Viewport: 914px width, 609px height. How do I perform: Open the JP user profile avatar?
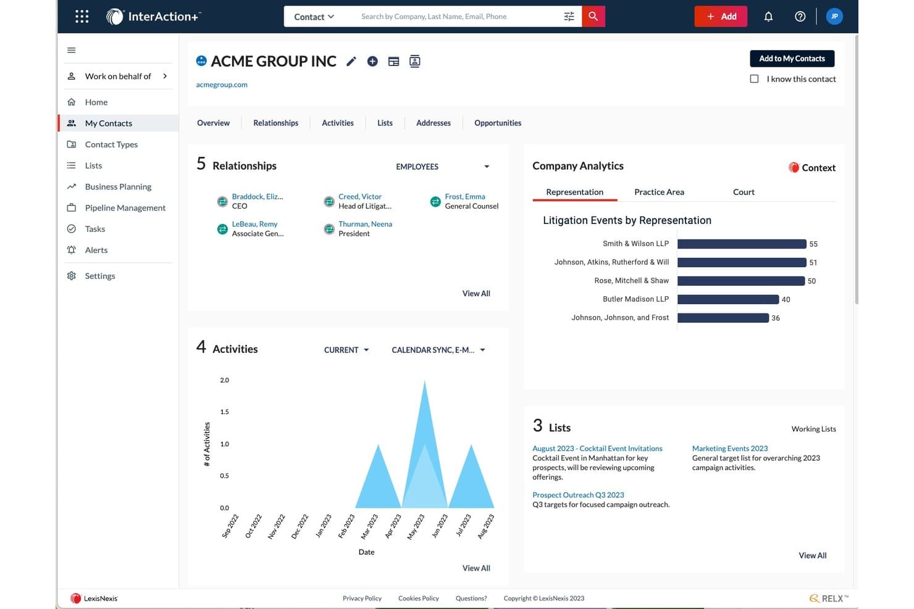coord(834,17)
